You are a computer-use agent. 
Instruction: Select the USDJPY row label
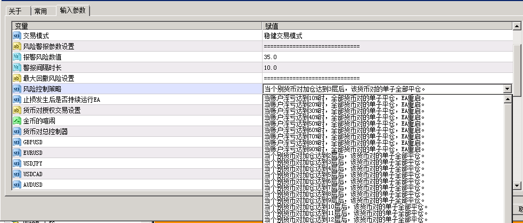32,164
